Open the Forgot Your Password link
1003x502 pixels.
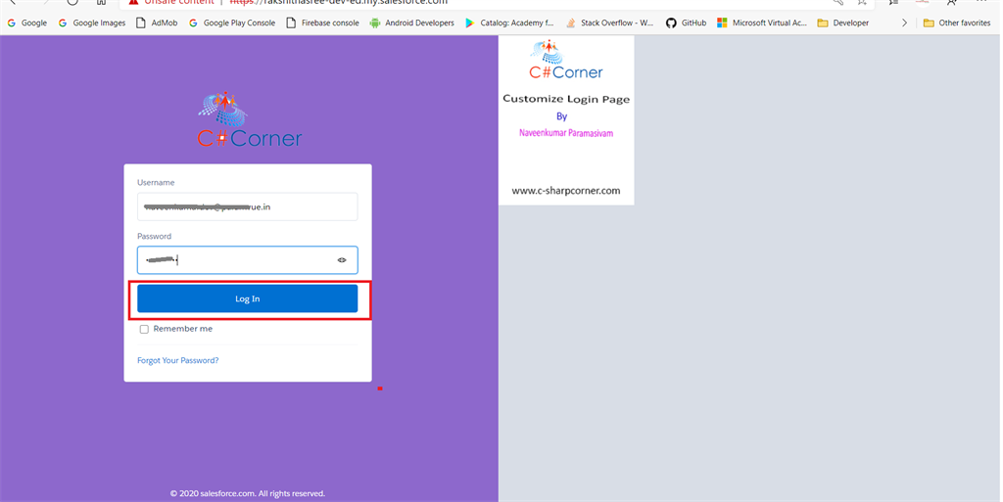[x=178, y=360]
